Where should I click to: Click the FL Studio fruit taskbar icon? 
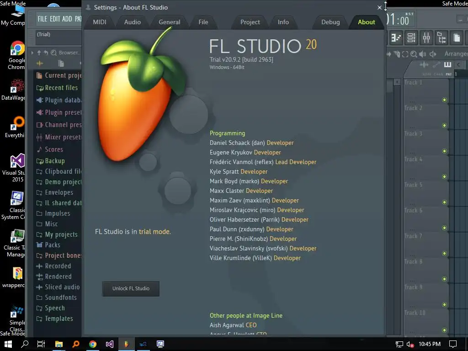(126, 344)
